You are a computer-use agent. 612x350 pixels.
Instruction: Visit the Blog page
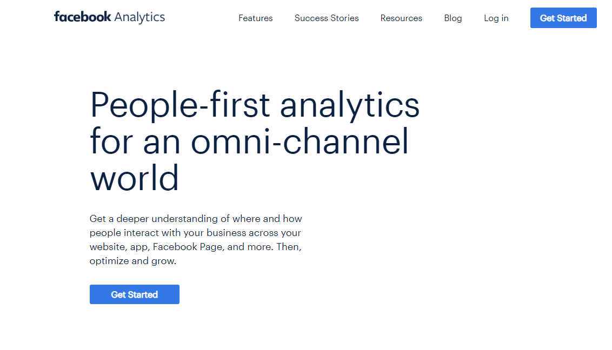453,18
